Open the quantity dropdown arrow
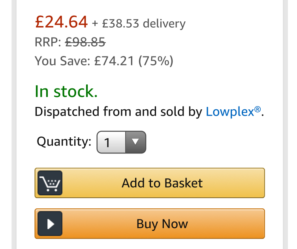This screenshot has width=297, height=249. coord(135,142)
